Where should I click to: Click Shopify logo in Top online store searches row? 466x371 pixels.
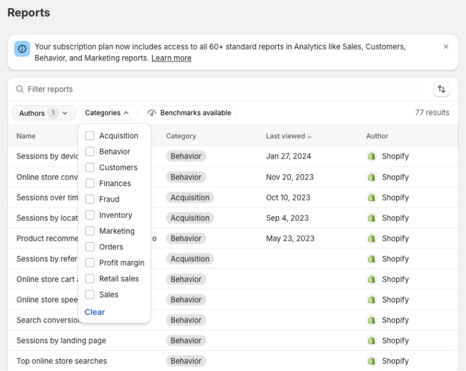pos(371,361)
